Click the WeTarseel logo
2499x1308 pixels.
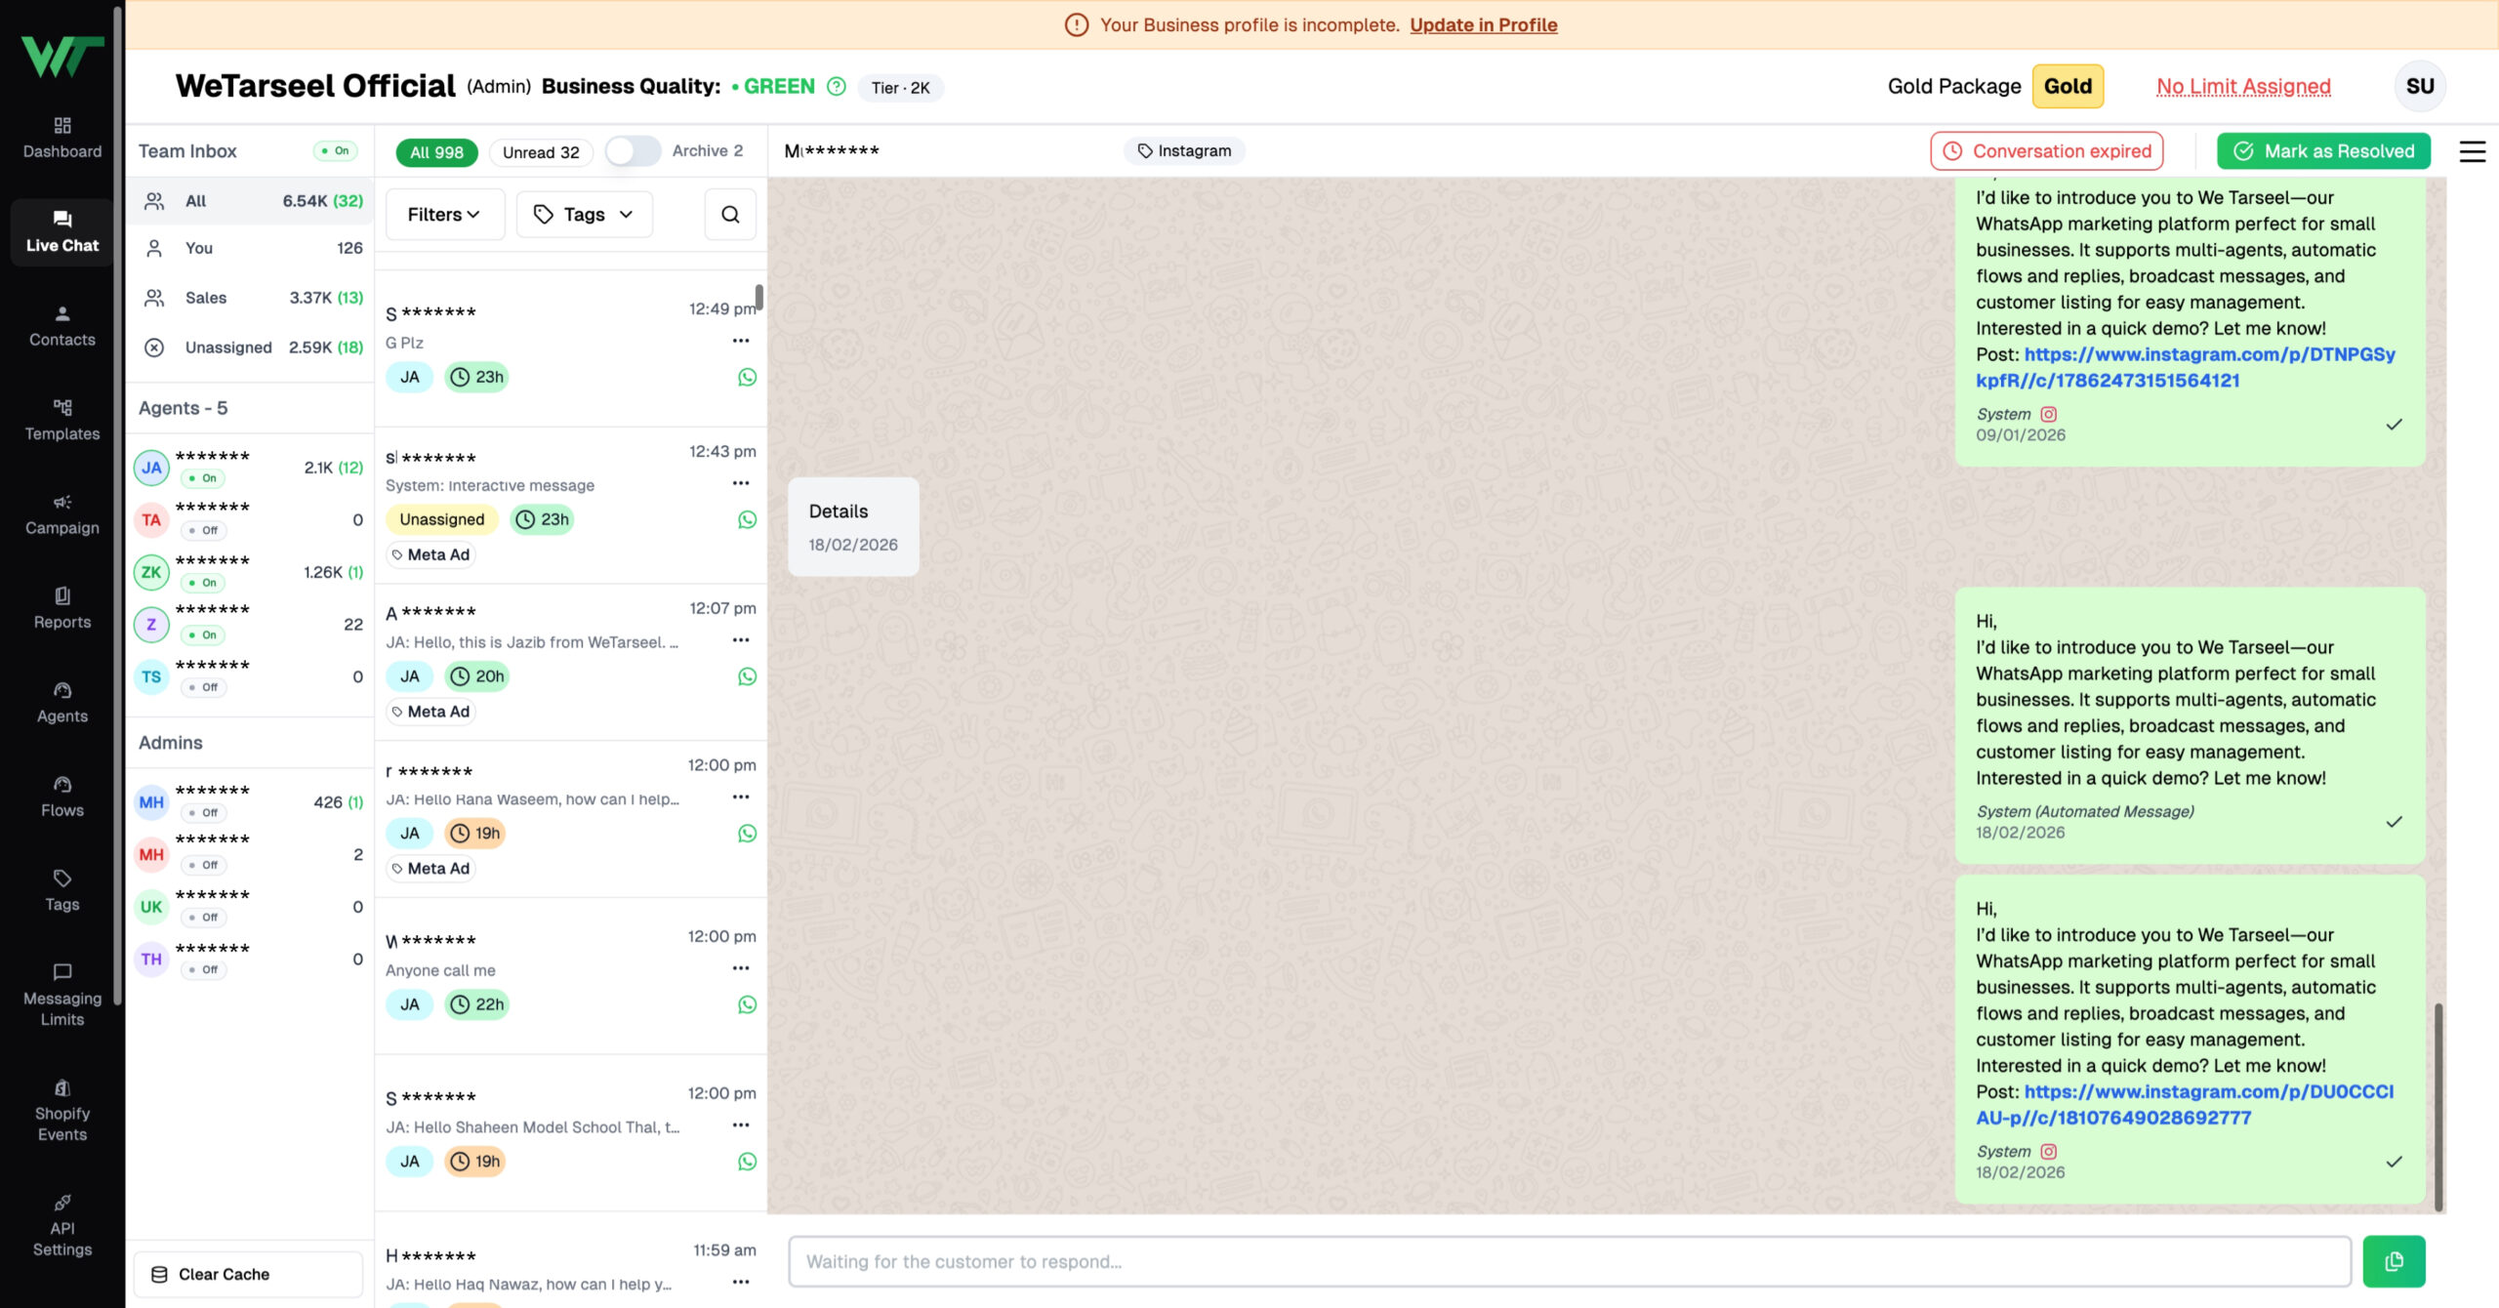(x=62, y=57)
